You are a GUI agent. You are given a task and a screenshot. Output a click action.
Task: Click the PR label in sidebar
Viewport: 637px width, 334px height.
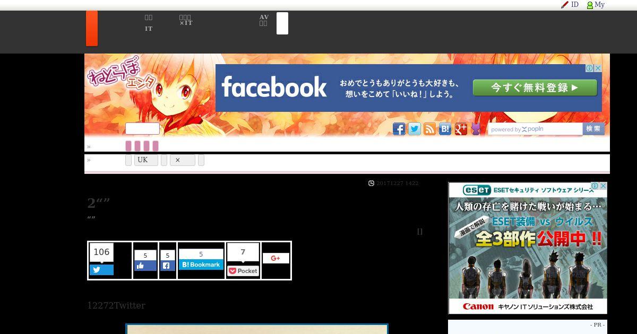597,325
